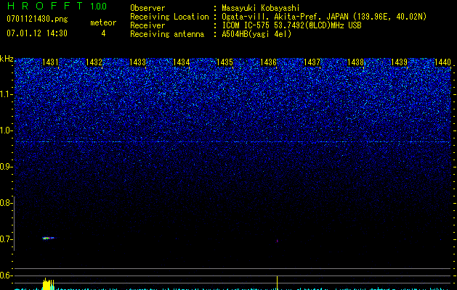Click observer name Masayuki Kobayashi
The image size is (457, 290).
click(261, 8)
